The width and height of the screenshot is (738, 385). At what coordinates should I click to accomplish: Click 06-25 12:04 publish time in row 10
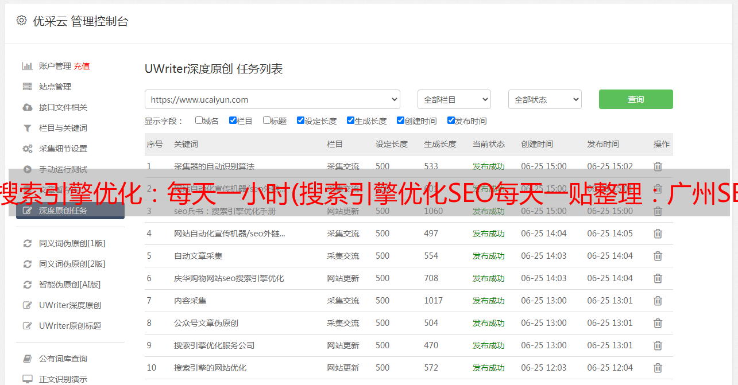(610, 368)
